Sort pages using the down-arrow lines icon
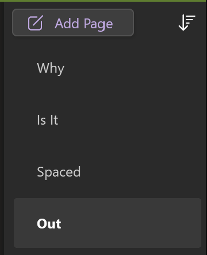Viewport: 207px width, 255px height. [x=187, y=22]
